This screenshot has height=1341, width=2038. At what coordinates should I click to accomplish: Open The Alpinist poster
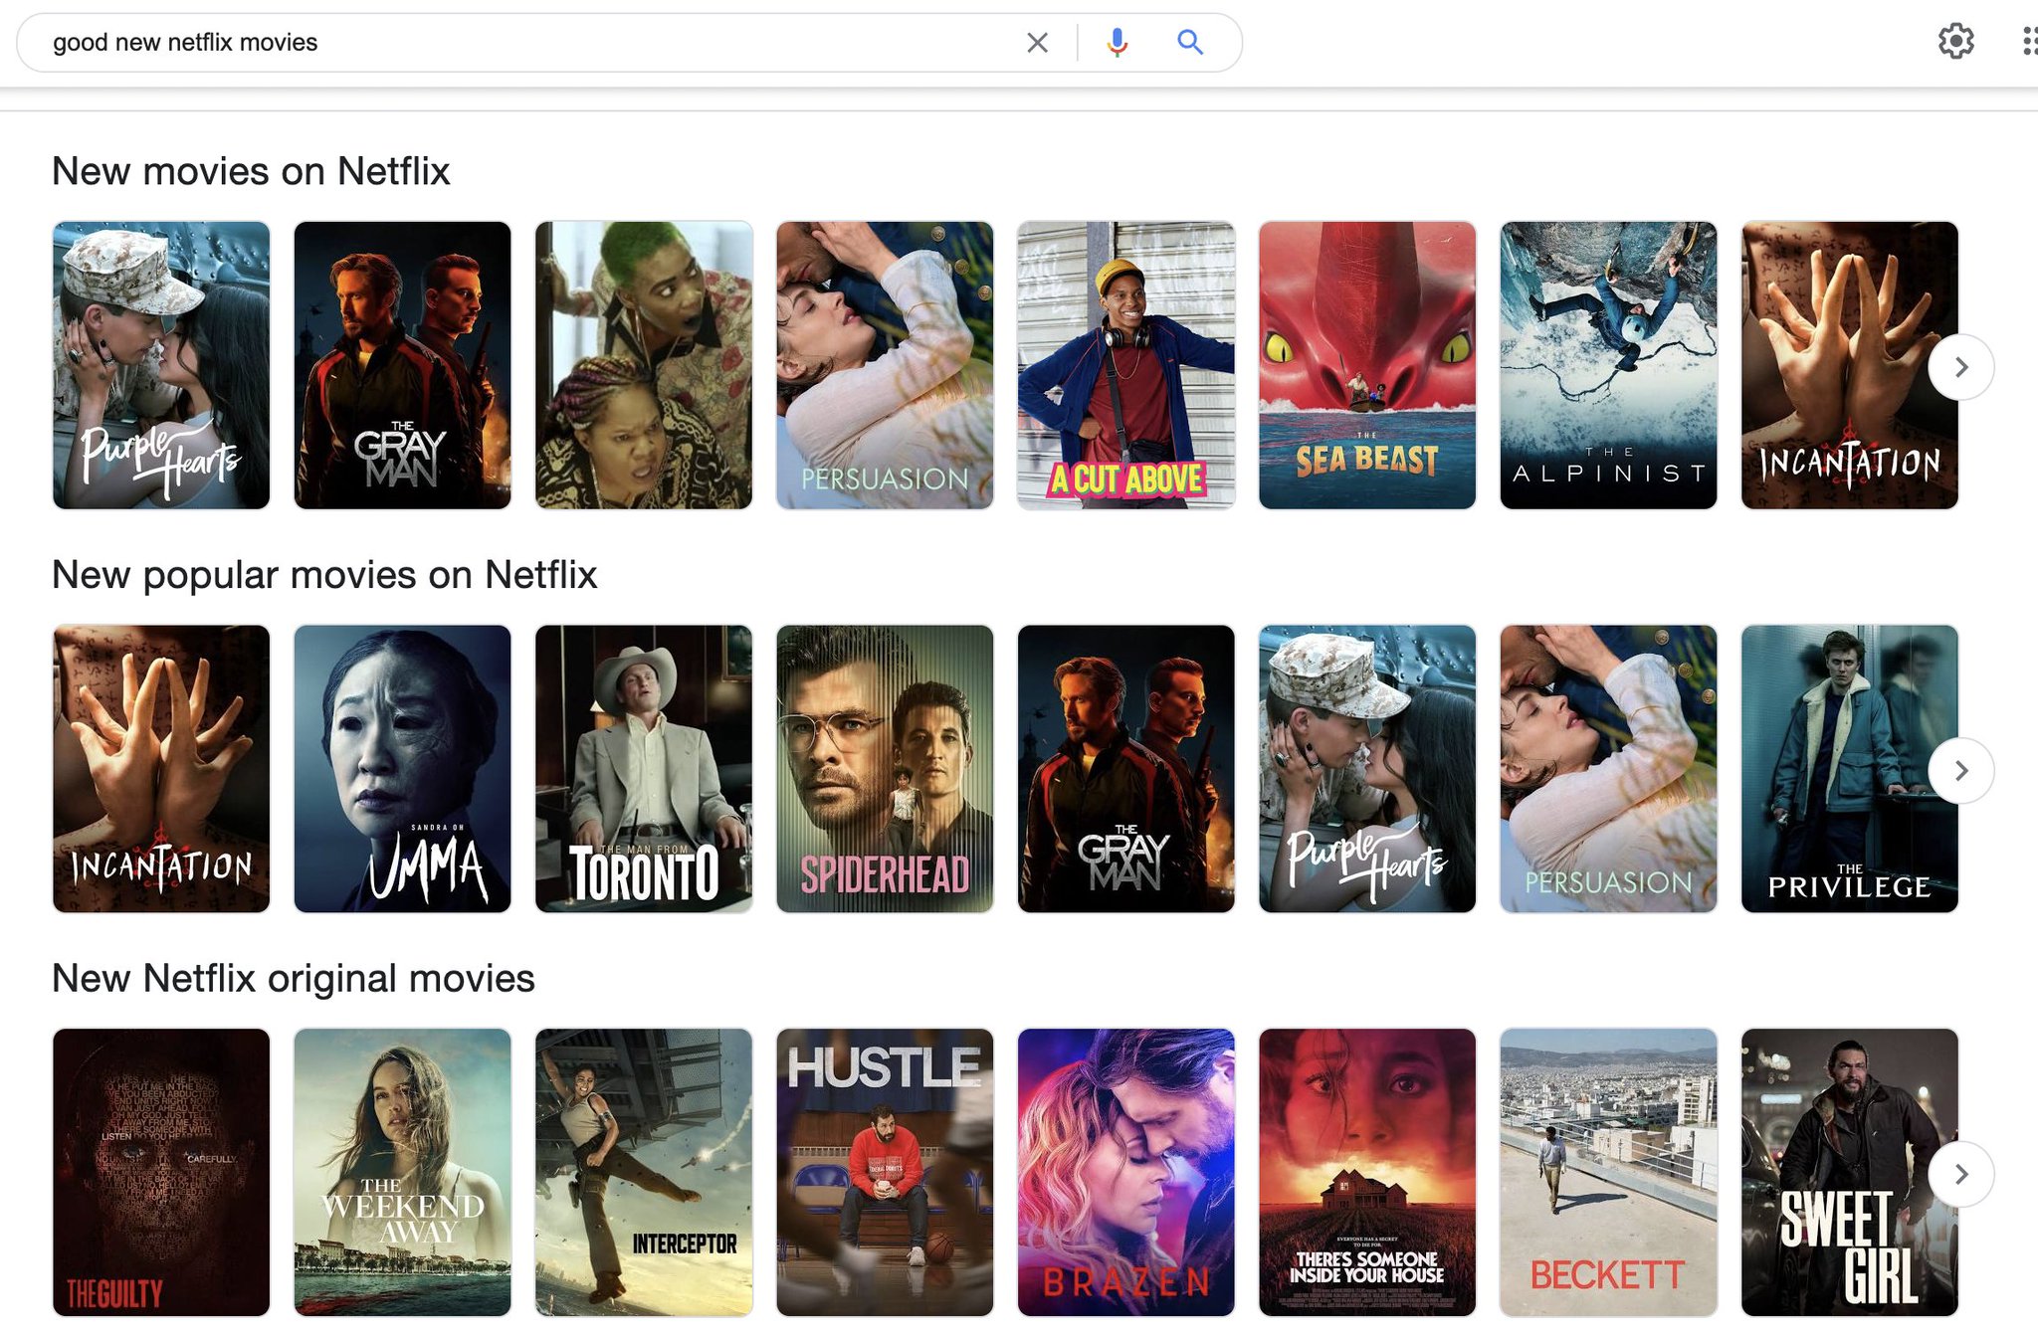coord(1608,365)
